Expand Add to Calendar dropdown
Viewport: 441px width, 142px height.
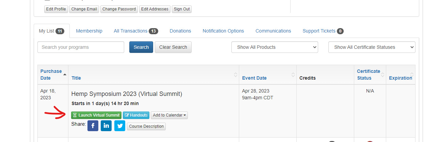click(169, 115)
